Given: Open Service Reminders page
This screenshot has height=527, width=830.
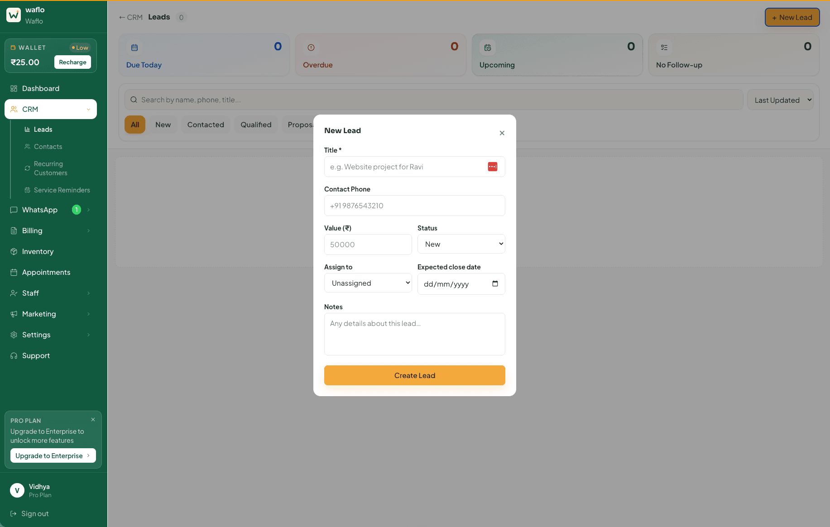Looking at the screenshot, I should 62,190.
